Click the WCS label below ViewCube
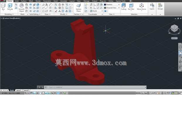This screenshot has width=182, height=126. click(174, 38)
